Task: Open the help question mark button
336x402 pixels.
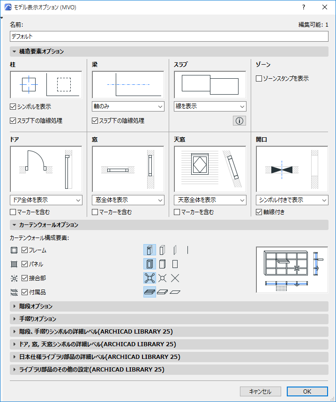Action: tap(304, 7)
